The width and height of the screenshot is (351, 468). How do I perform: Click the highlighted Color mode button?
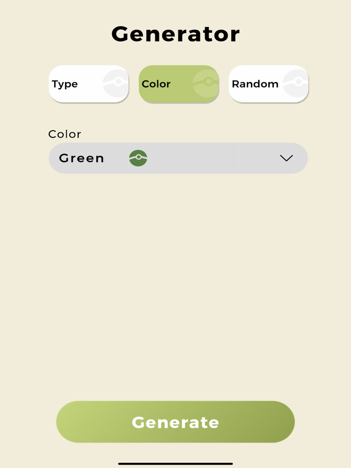[x=179, y=84]
